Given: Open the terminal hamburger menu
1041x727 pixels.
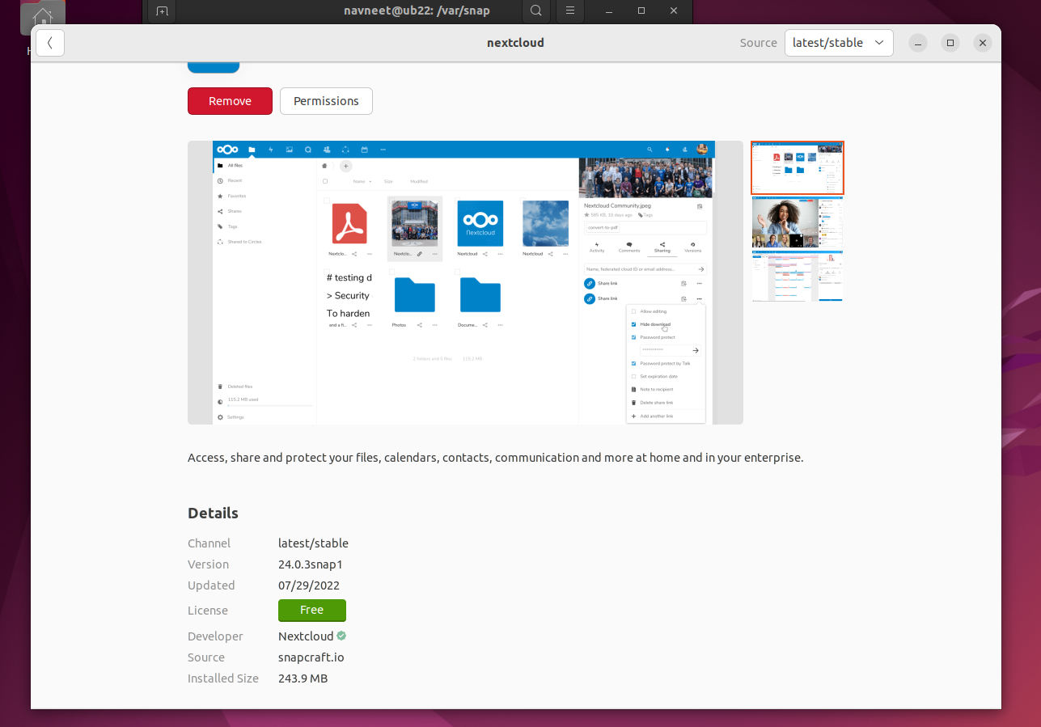Looking at the screenshot, I should pos(569,11).
